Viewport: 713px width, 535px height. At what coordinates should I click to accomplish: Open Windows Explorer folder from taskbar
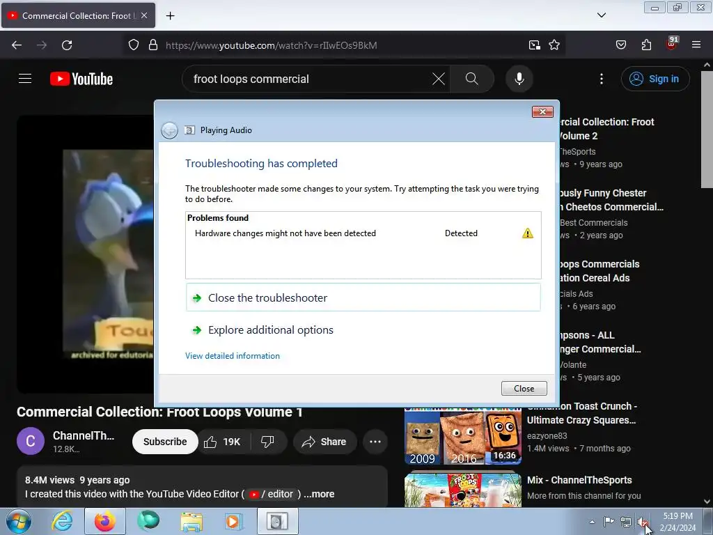191,521
